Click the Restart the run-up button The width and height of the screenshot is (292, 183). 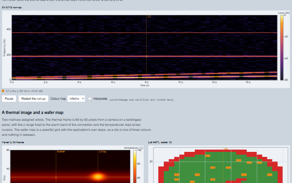(x=33, y=99)
